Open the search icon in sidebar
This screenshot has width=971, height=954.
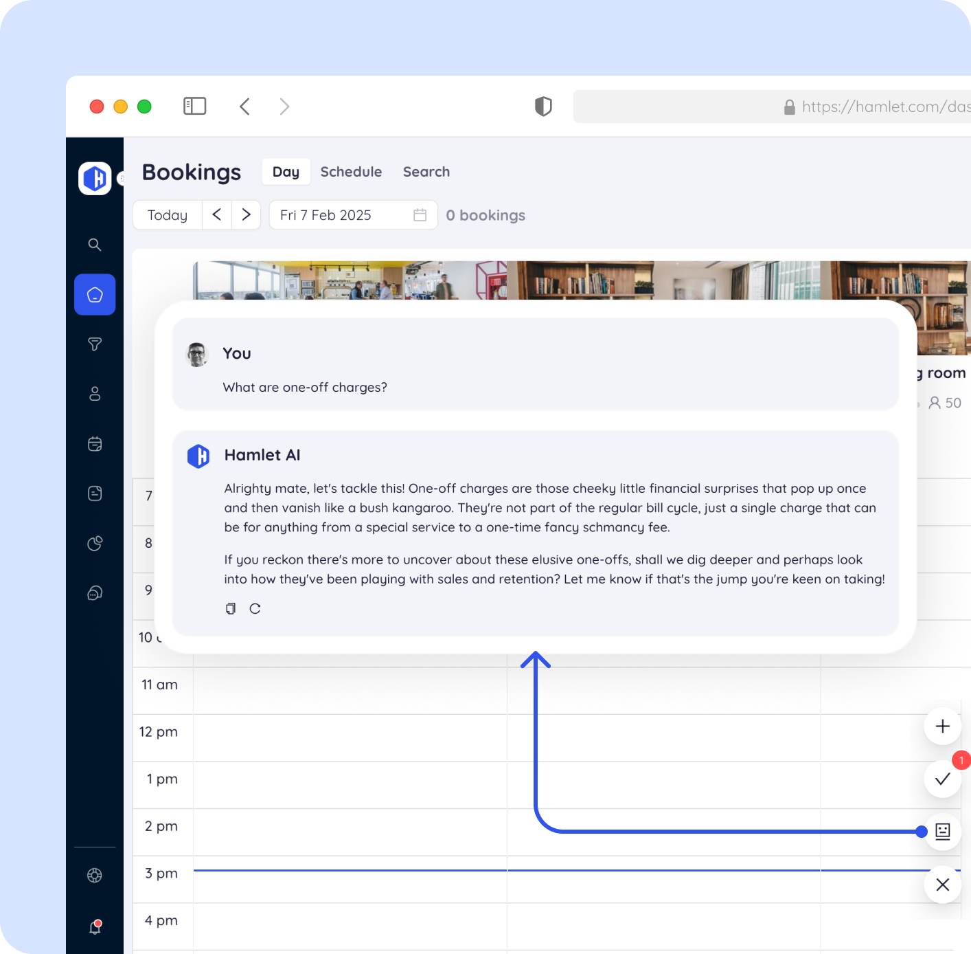coord(95,245)
